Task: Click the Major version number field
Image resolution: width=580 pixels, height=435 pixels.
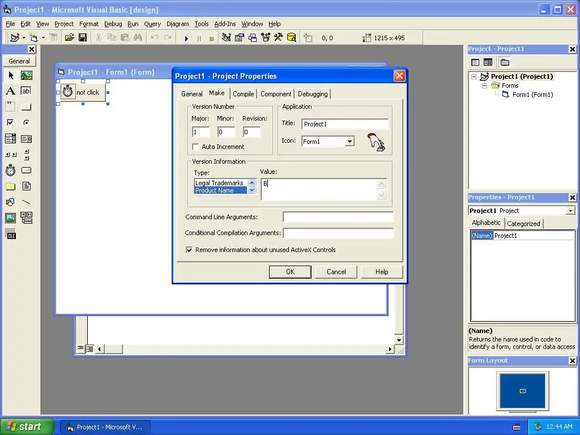Action: [x=201, y=132]
